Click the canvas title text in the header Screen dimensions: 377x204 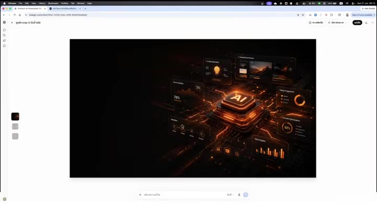tap(28, 22)
